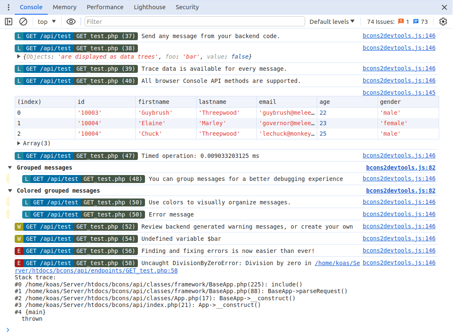Sort table by the id column header
The image size is (453, 335).
[x=105, y=102]
